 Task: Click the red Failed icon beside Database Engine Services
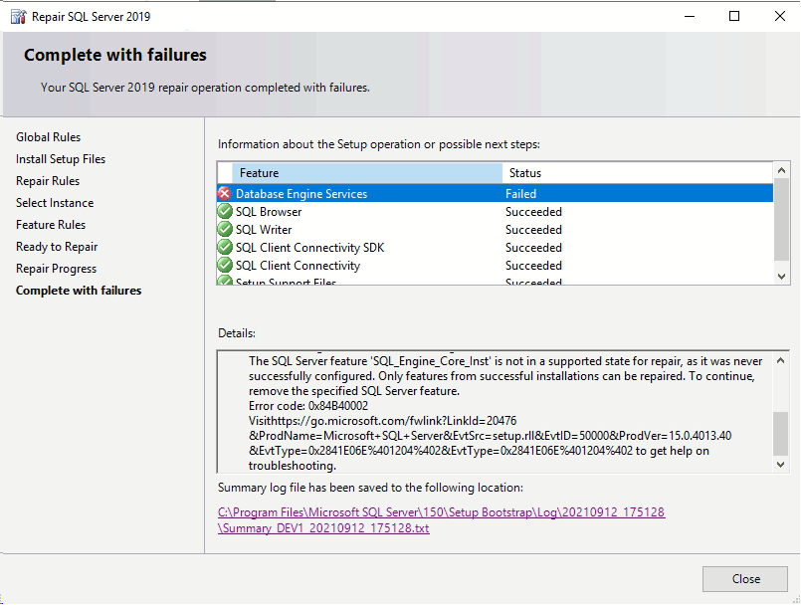[225, 193]
